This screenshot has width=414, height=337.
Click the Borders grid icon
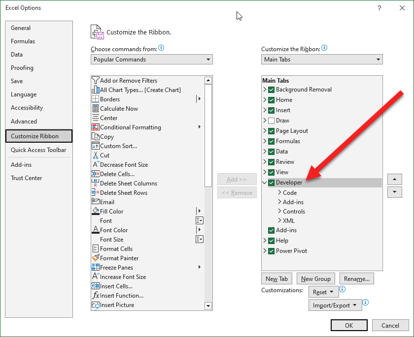[95, 99]
